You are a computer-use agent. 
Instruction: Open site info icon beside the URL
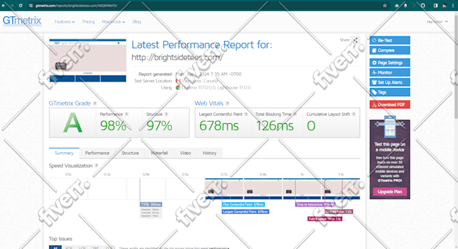click(31, 5)
